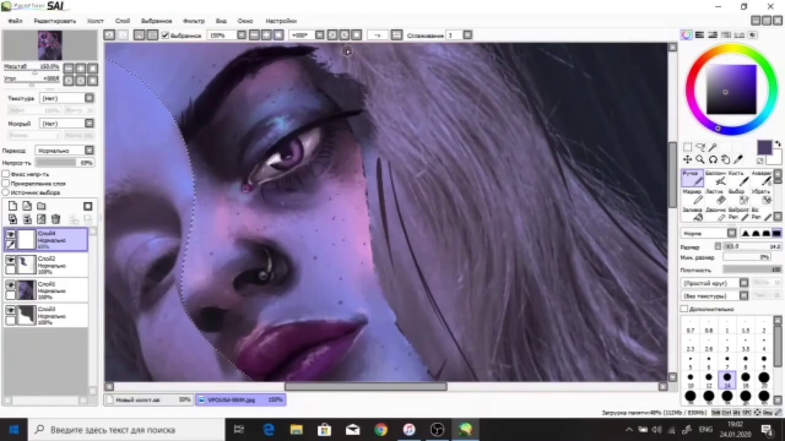The height and width of the screenshot is (441, 785).
Task: Open the Фильтр menu
Action: pyautogui.click(x=194, y=21)
